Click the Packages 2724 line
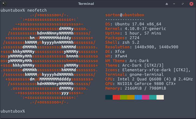The width and height of the screenshot is (196, 119). click(122, 38)
